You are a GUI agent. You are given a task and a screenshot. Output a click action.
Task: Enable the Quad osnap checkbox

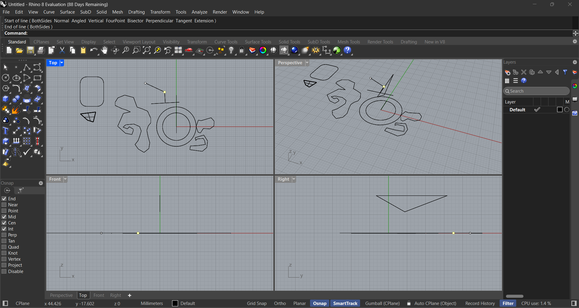click(4, 247)
